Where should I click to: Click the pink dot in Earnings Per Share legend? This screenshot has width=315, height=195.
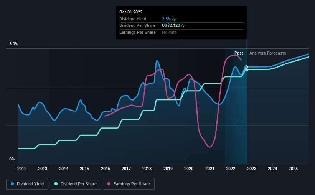tap(109, 184)
